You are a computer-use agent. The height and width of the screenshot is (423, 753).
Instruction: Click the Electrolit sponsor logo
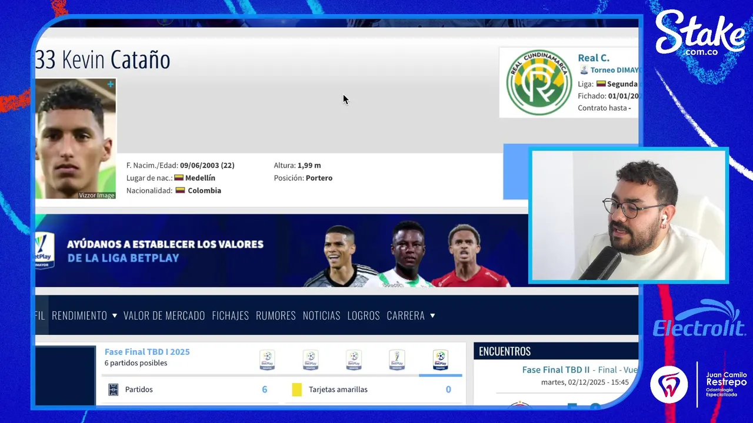click(699, 319)
